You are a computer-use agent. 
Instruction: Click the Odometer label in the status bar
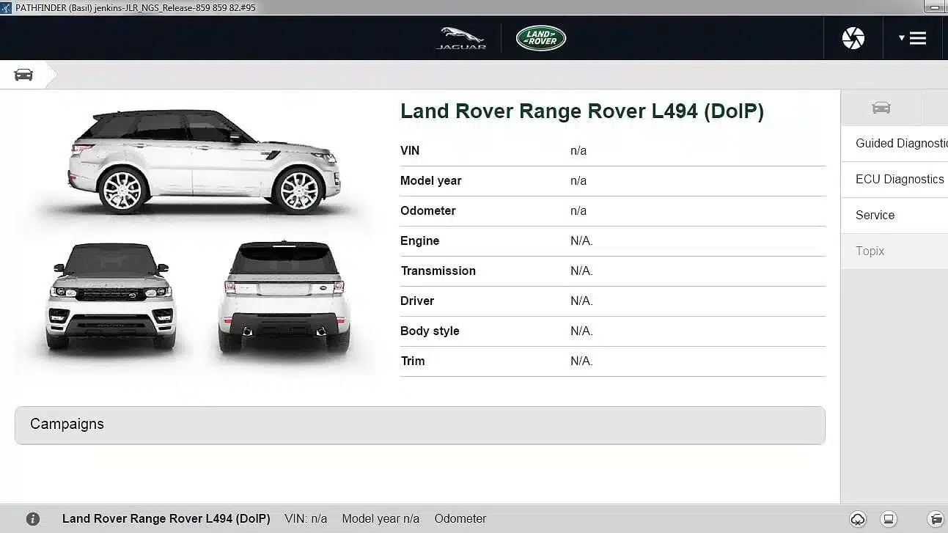[460, 518]
